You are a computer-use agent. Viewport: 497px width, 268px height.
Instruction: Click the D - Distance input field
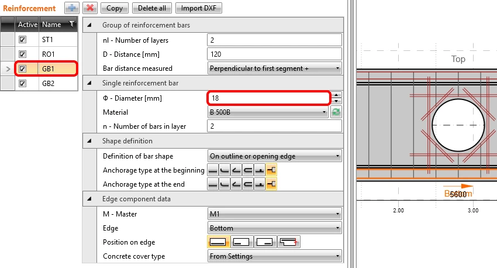click(274, 54)
